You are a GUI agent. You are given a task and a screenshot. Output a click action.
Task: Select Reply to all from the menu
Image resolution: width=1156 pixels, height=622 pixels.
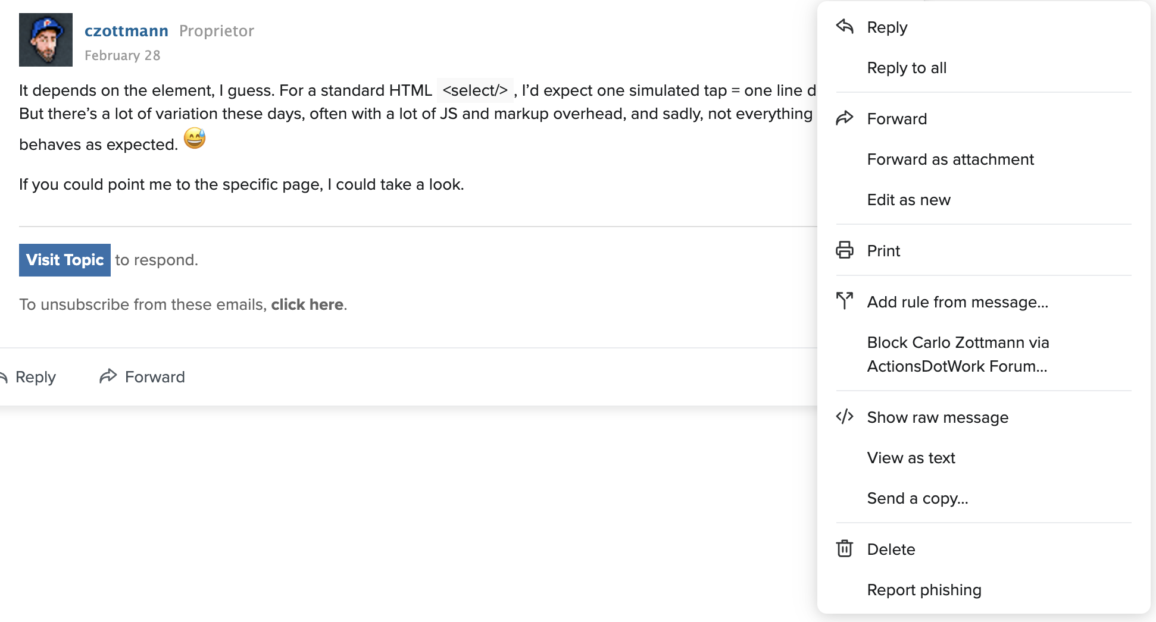pyautogui.click(x=907, y=68)
